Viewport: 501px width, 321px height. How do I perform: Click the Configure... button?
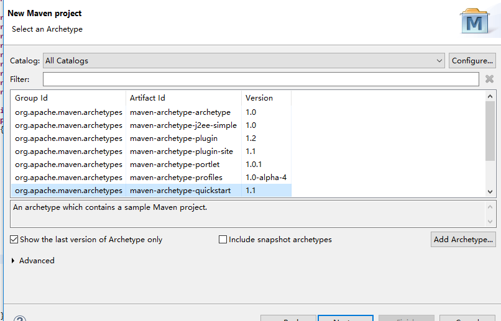[x=472, y=61]
